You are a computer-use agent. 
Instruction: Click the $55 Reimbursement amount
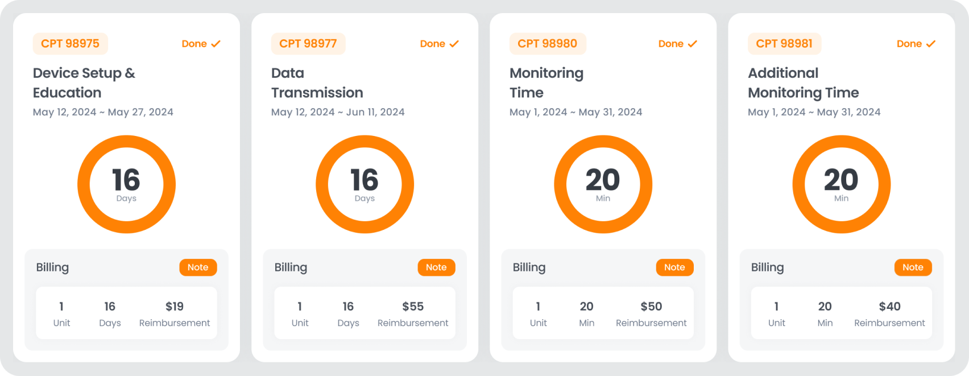point(413,307)
